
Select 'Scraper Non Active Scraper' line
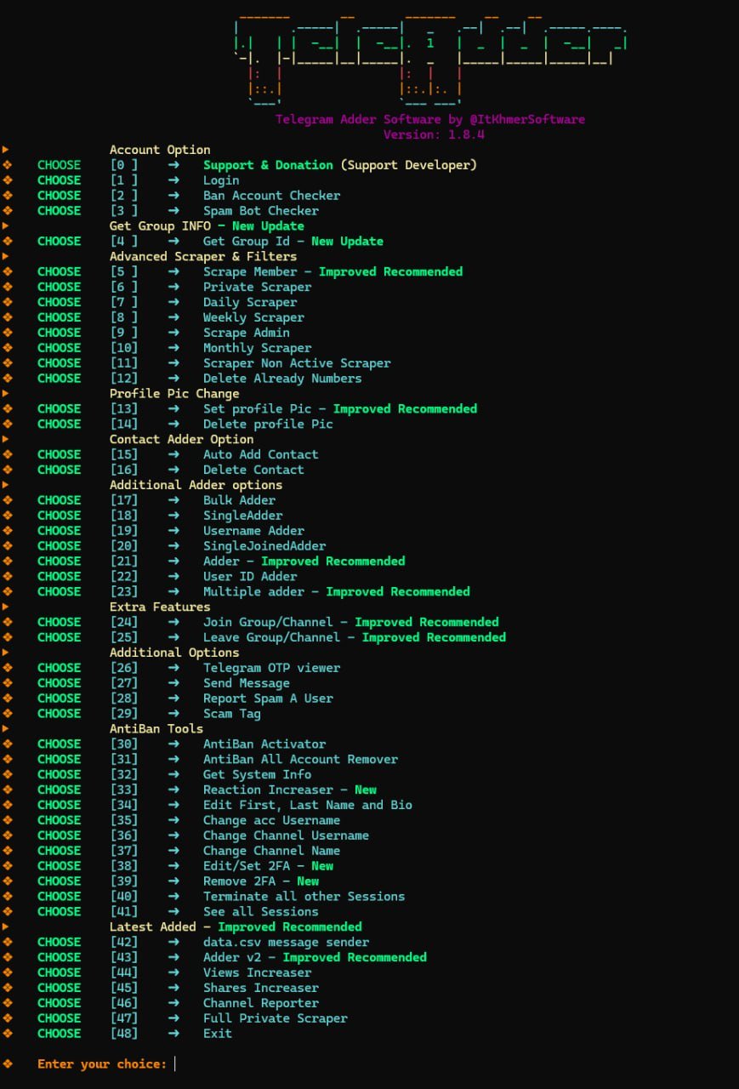(x=297, y=364)
